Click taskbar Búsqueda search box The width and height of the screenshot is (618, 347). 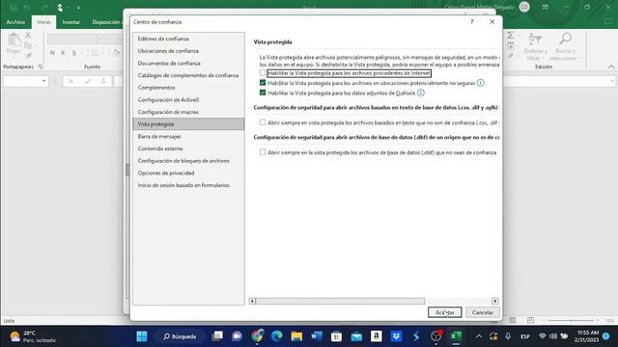(x=180, y=336)
